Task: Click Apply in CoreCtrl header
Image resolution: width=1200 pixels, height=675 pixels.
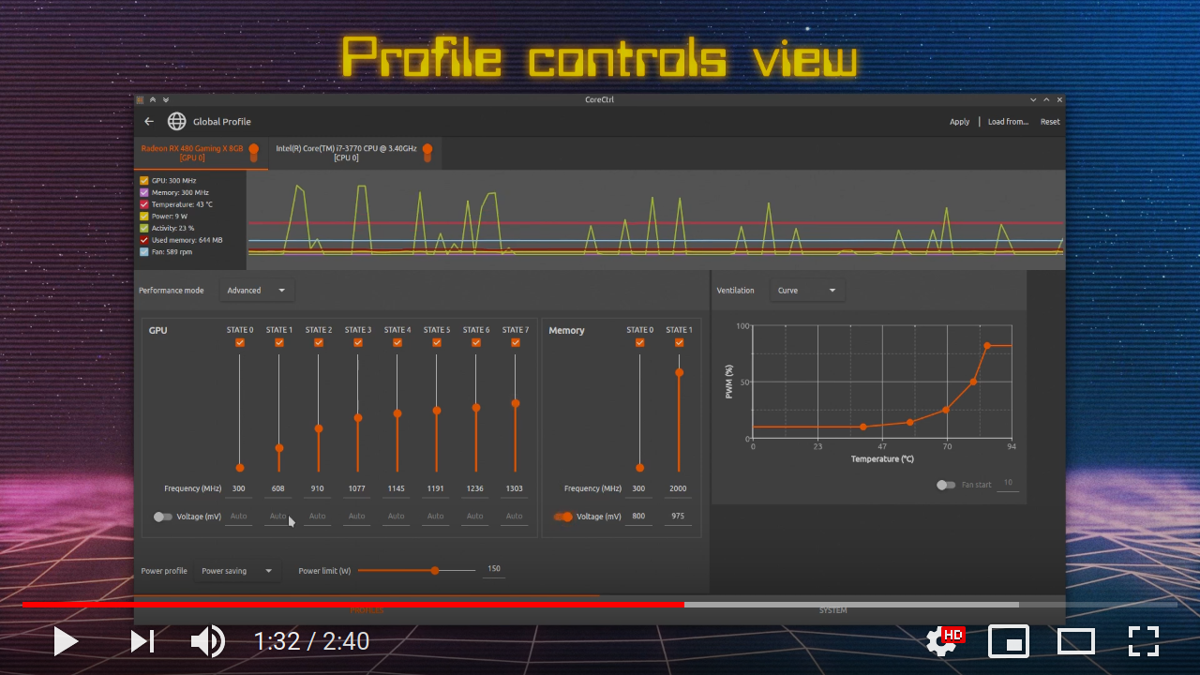Action: 959,122
